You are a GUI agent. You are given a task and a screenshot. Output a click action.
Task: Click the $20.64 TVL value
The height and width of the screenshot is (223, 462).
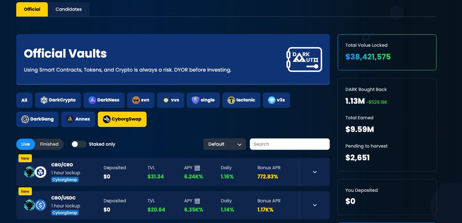(x=156, y=210)
